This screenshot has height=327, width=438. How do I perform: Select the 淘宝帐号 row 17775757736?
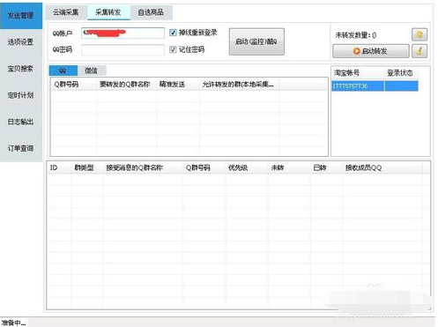pyautogui.click(x=375, y=86)
